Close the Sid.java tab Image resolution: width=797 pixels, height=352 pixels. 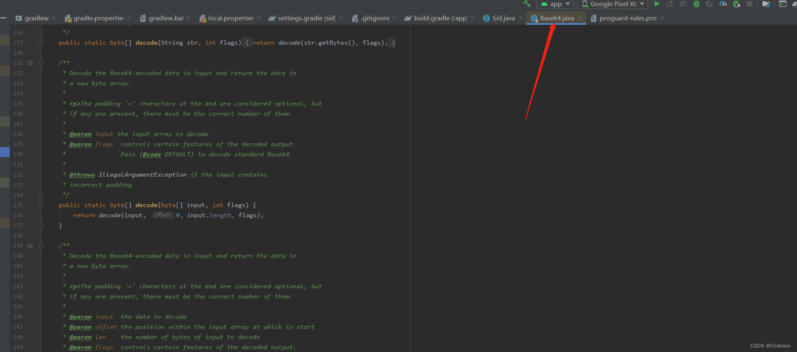click(x=520, y=18)
